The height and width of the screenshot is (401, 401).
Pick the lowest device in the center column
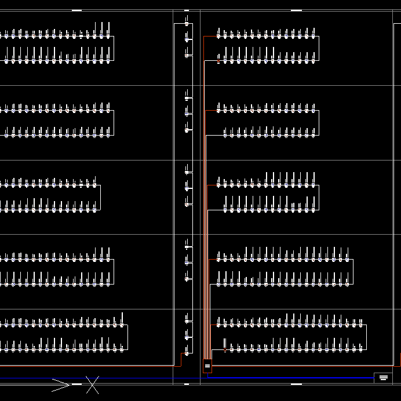click(x=187, y=353)
